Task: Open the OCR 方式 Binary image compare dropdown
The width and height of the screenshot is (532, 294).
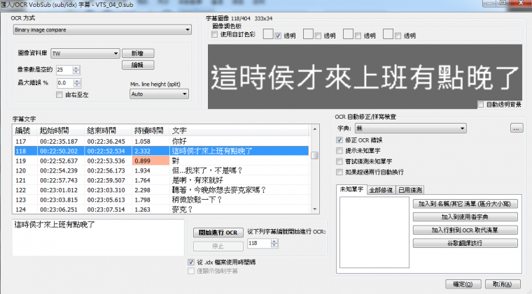Action: coord(102,30)
